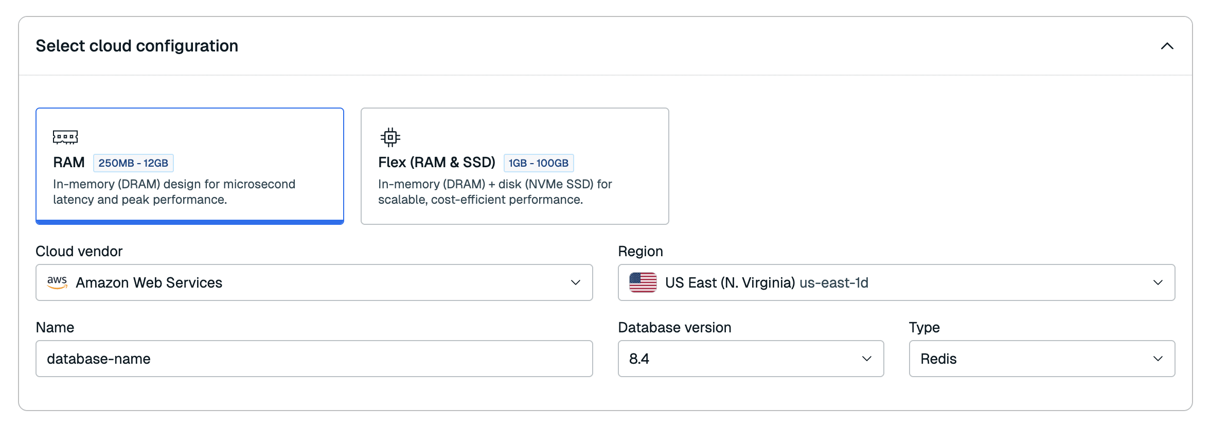Click into the database-name Name field
1210x426 pixels.
coord(314,359)
